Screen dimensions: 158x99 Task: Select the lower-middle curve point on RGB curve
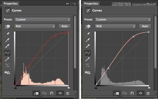click(x=109, y=68)
